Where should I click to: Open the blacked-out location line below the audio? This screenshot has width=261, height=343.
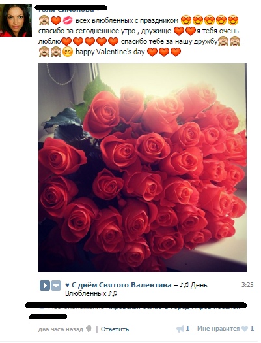click(x=136, y=305)
